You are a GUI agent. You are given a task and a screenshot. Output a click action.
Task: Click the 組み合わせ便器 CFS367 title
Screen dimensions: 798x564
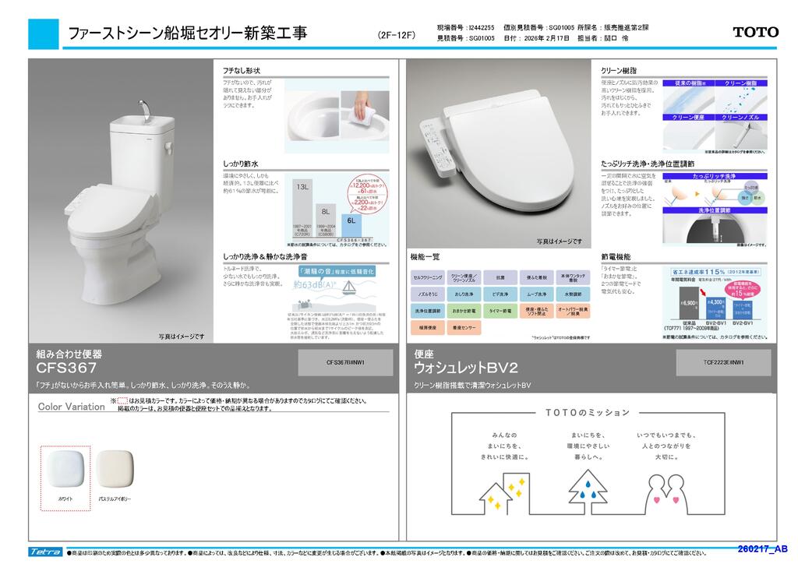(69, 361)
